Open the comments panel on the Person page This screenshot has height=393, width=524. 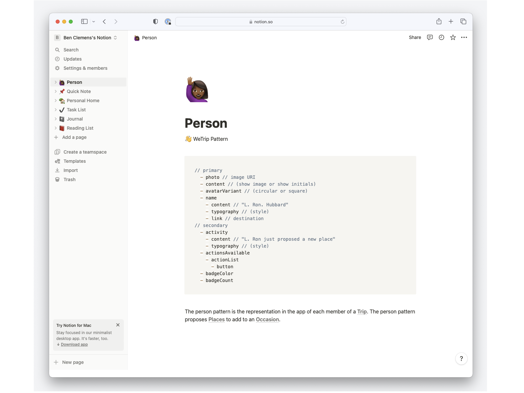[430, 37]
